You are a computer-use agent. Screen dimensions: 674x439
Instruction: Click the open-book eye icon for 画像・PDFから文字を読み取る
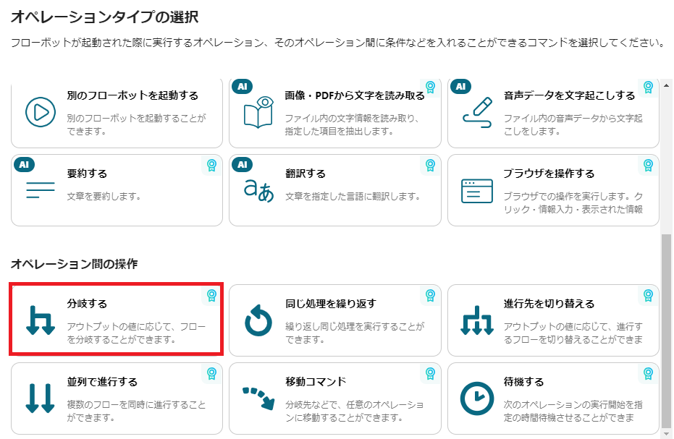pyautogui.click(x=258, y=112)
